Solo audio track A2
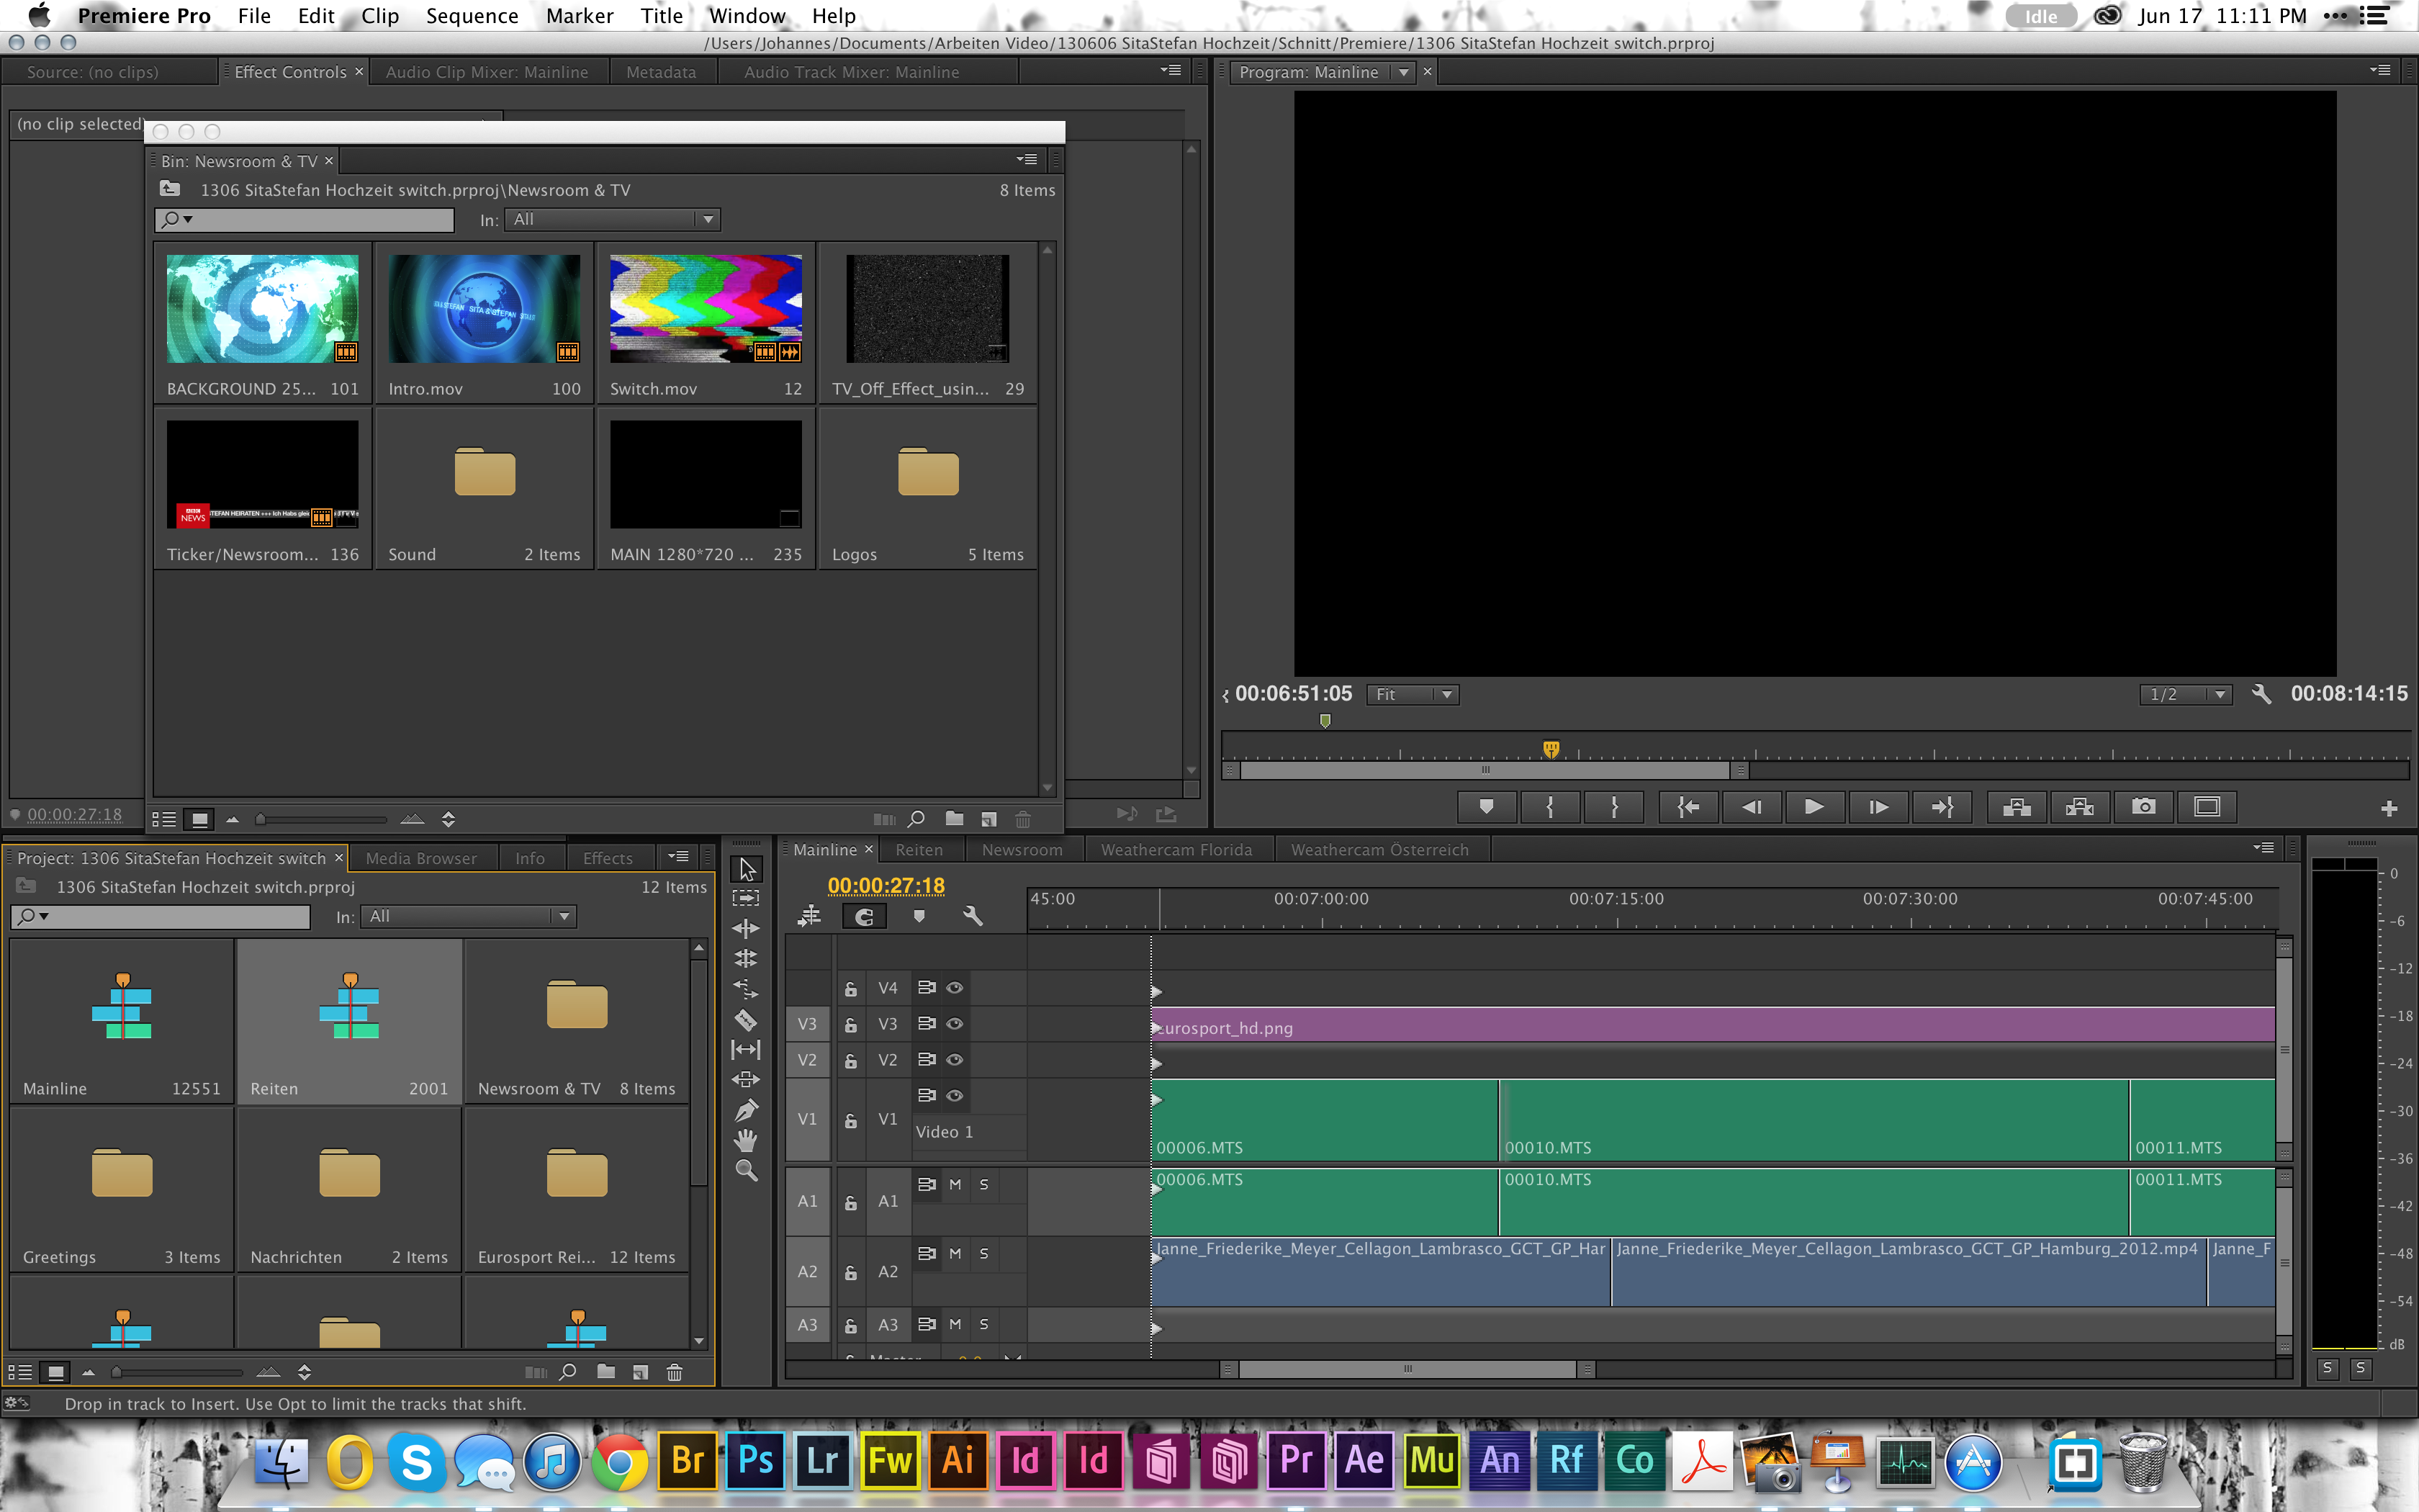2419x1512 pixels. pyautogui.click(x=983, y=1253)
